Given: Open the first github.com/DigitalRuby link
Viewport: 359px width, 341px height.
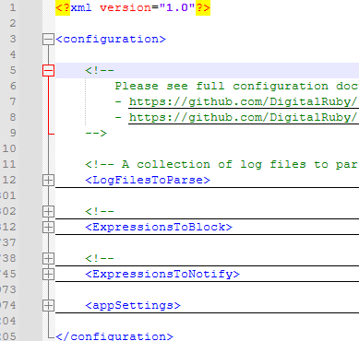Looking at the screenshot, I should [244, 101].
